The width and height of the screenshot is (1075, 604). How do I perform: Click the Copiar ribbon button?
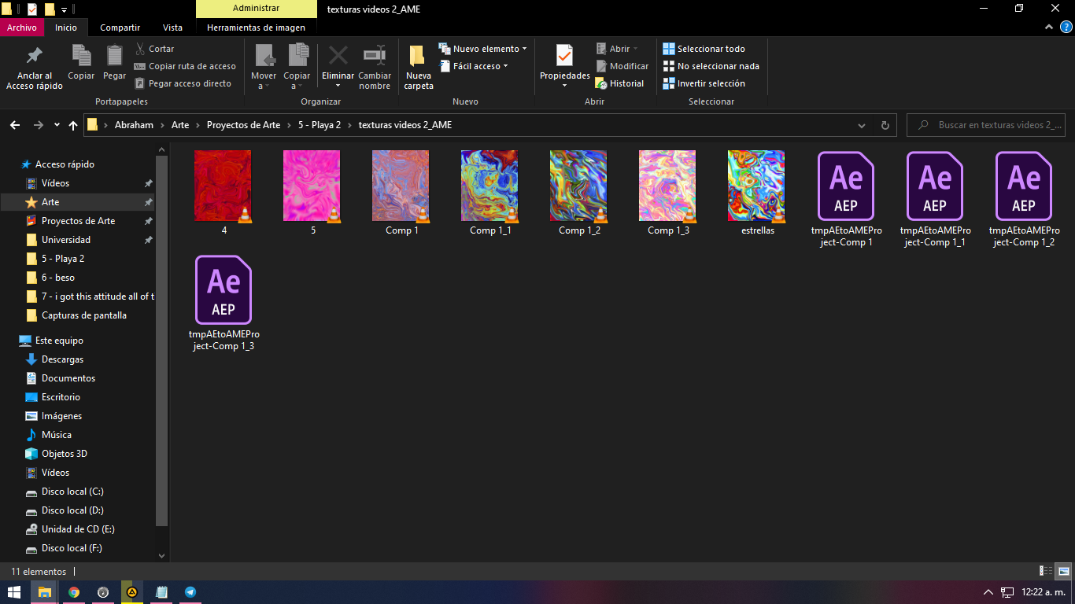[81, 62]
